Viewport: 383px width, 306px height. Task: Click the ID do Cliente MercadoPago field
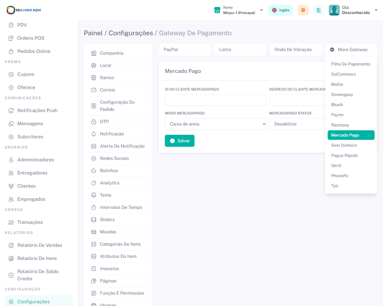click(215, 100)
